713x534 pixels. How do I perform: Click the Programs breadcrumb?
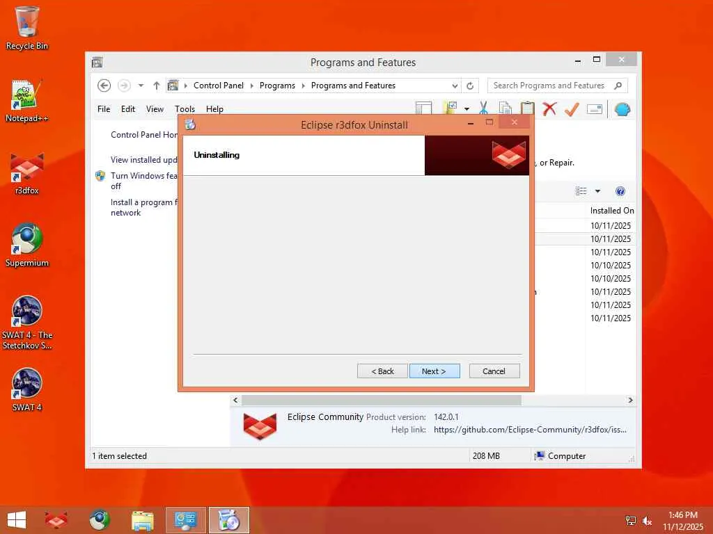click(277, 86)
